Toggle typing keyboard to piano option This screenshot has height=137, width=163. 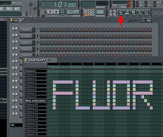[x=142, y=2]
